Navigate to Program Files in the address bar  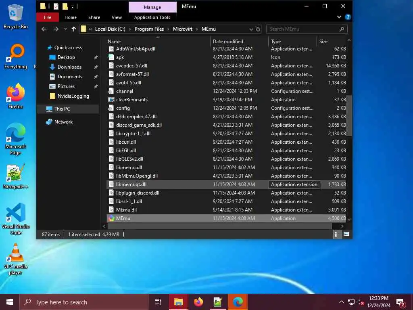tap(149, 29)
